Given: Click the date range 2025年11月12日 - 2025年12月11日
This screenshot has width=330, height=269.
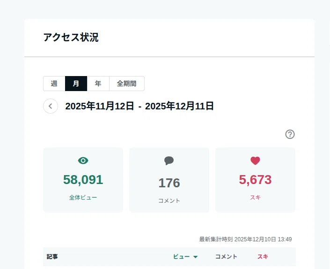Looking at the screenshot, I should [139, 106].
